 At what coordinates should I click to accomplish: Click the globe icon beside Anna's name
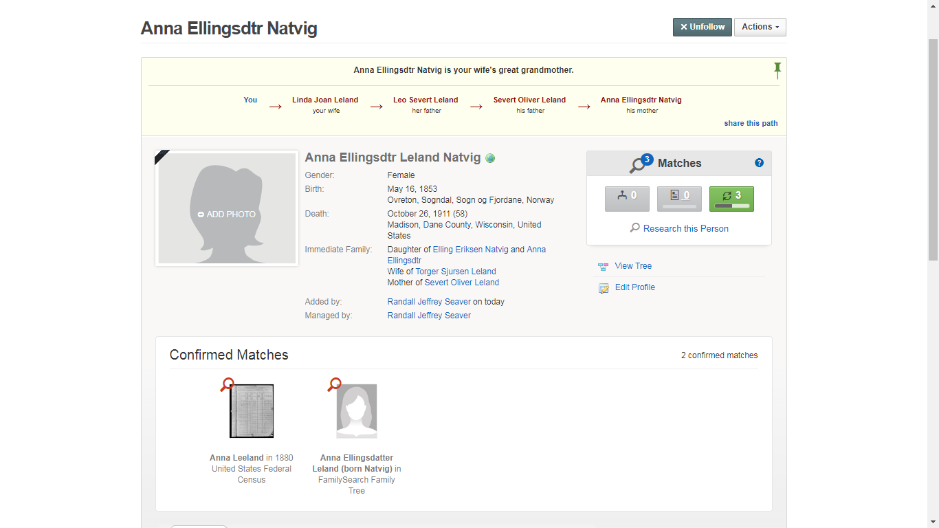tap(490, 158)
